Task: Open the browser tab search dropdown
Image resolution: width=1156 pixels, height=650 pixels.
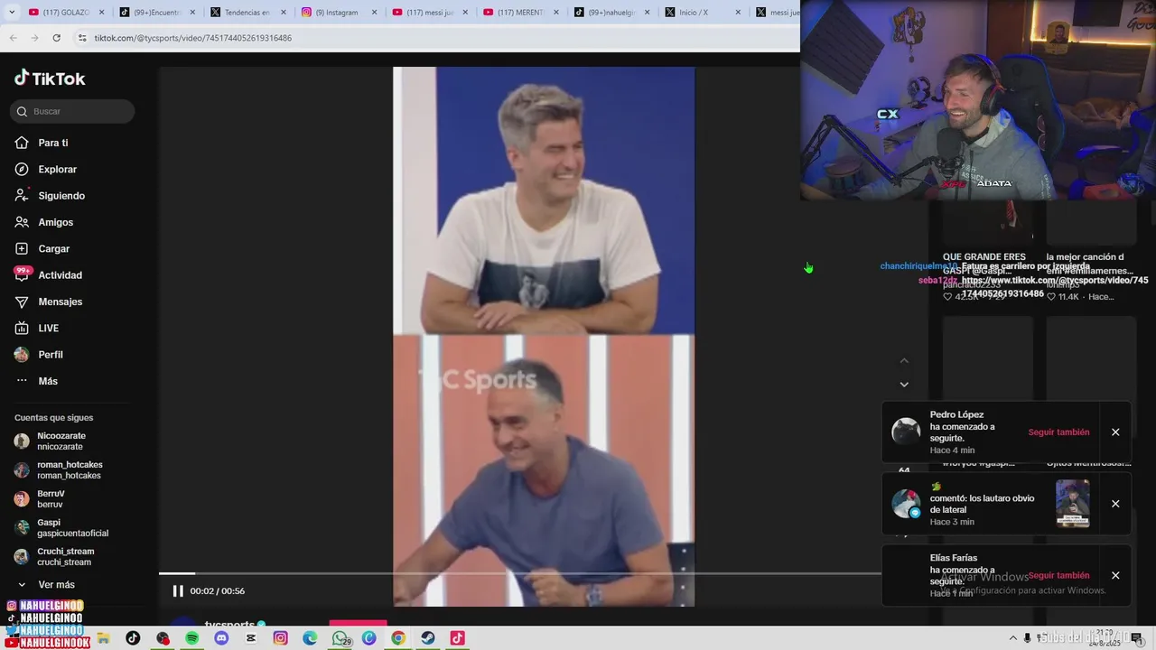Action: 12,13
